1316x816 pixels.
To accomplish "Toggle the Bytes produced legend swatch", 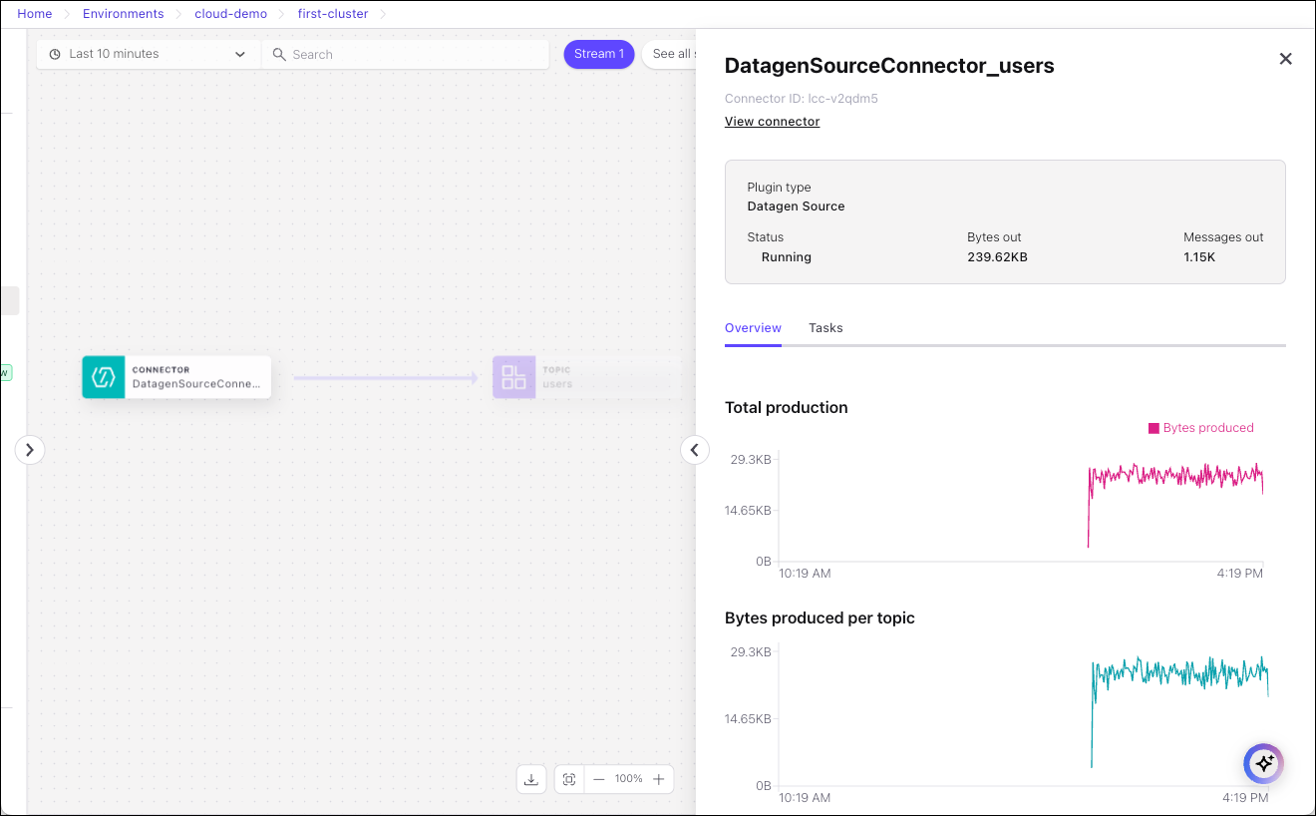I will 1153,428.
